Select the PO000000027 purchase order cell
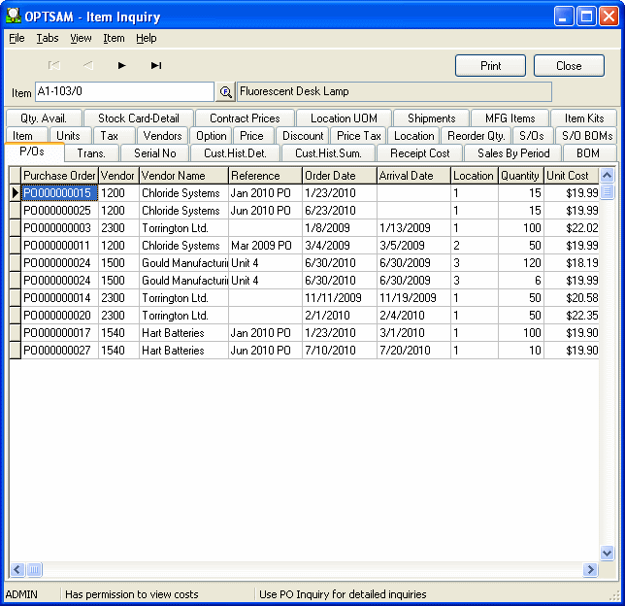The image size is (625, 606). click(58, 351)
